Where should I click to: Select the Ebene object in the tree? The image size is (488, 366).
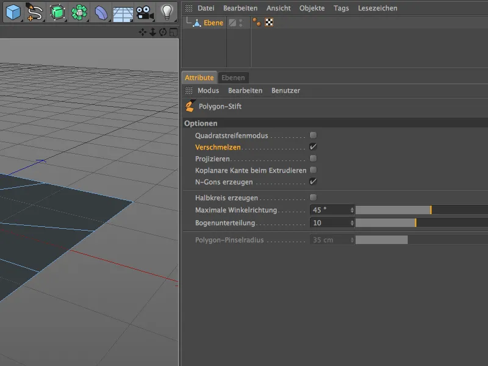click(x=213, y=23)
